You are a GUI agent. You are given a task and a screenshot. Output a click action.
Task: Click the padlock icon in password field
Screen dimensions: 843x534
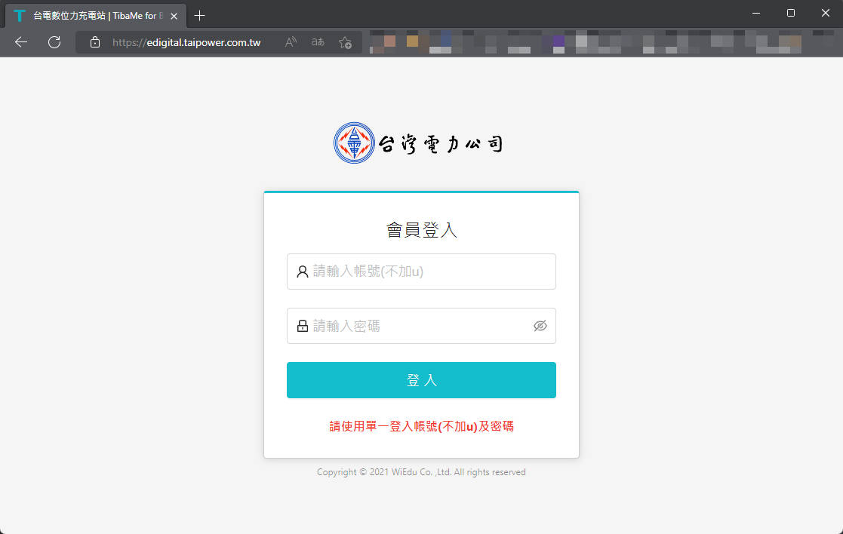point(302,326)
